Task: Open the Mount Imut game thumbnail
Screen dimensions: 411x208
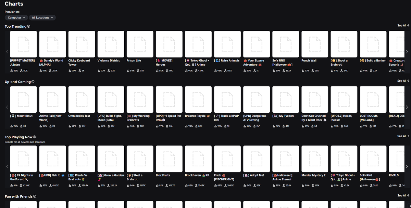Action: pos(24,99)
